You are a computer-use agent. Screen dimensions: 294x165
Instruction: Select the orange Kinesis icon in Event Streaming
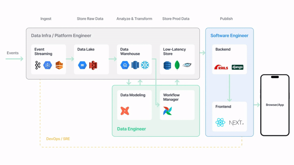coord(59,65)
